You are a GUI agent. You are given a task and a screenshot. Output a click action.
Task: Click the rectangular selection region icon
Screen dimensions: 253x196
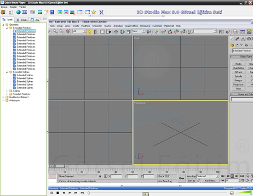click(102, 32)
